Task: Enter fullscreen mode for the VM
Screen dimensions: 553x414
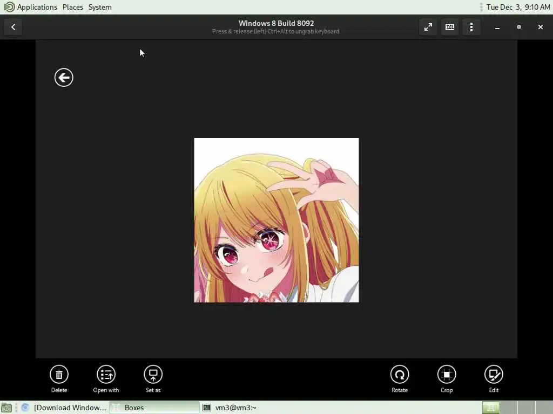Action: [428, 27]
